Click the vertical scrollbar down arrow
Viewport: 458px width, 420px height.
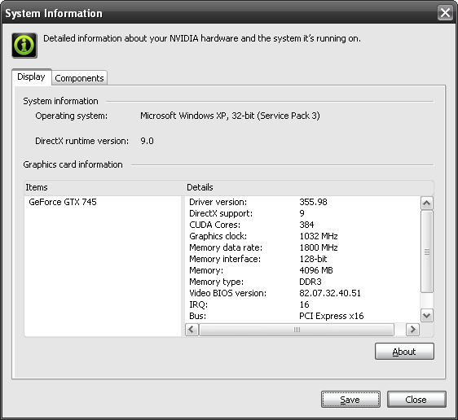pyautogui.click(x=427, y=316)
